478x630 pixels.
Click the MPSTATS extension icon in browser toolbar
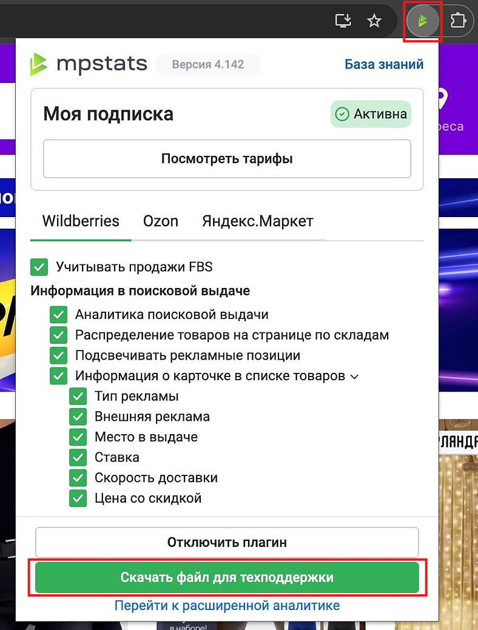[x=422, y=21]
